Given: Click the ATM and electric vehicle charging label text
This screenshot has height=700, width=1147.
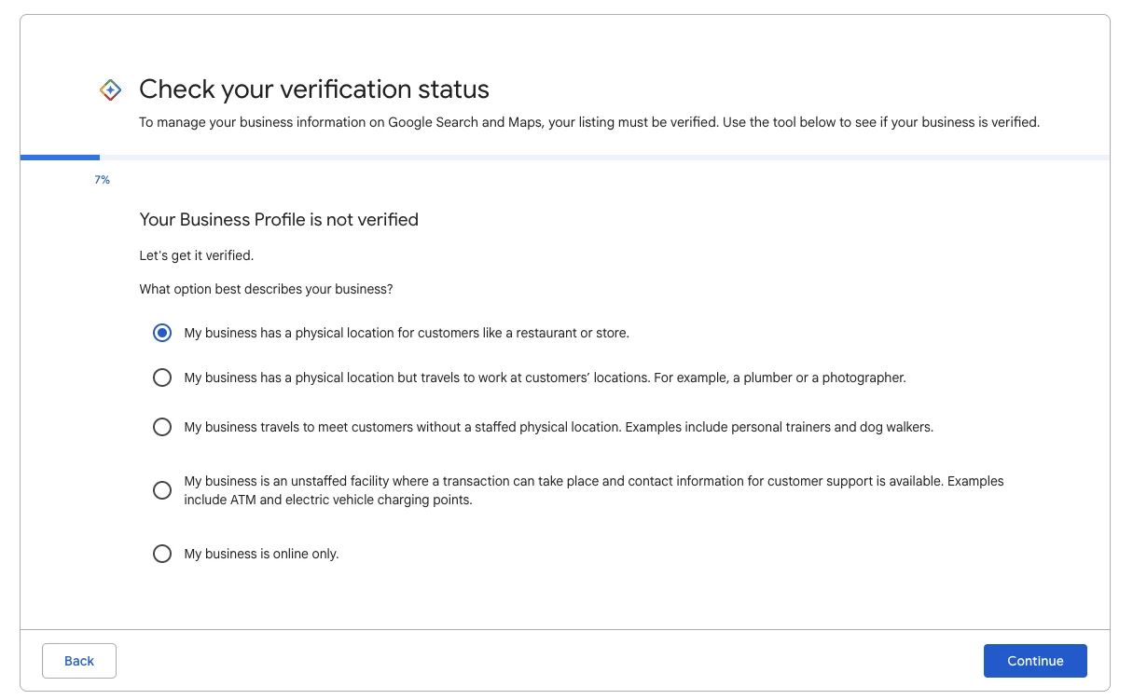Looking at the screenshot, I should (x=593, y=490).
